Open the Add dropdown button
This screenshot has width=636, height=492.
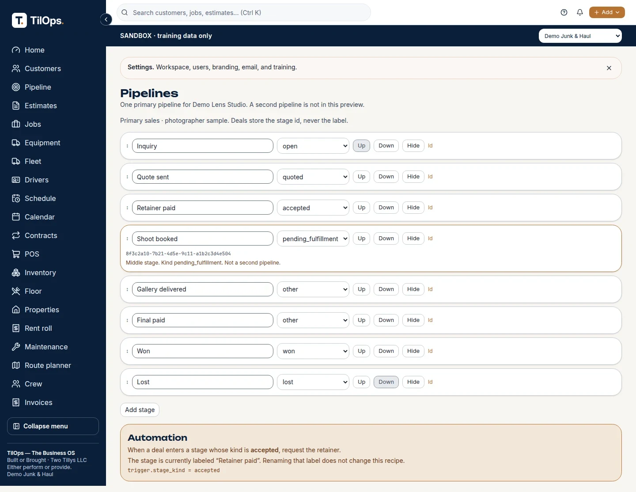[x=607, y=12]
